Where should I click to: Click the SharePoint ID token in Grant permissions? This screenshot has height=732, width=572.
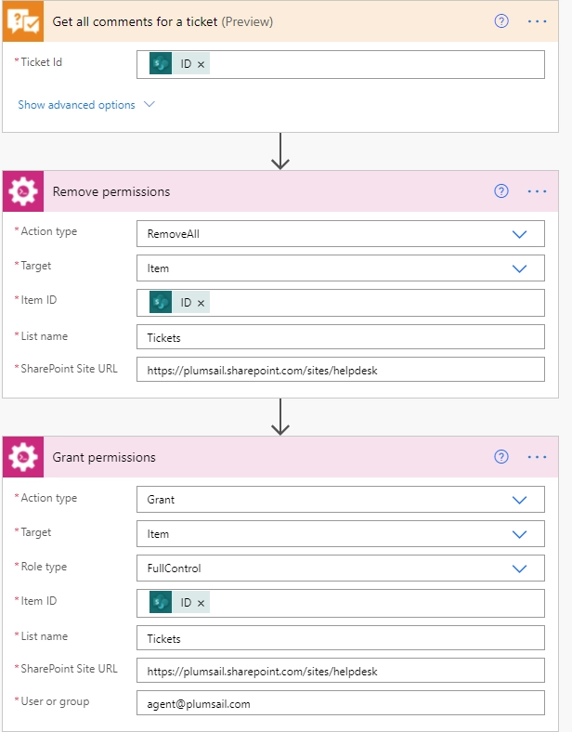coord(179,603)
